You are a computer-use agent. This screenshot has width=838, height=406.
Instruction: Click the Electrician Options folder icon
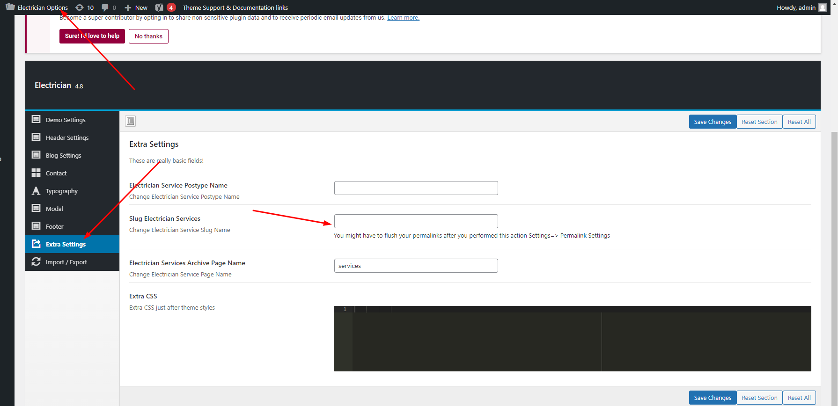coord(10,7)
